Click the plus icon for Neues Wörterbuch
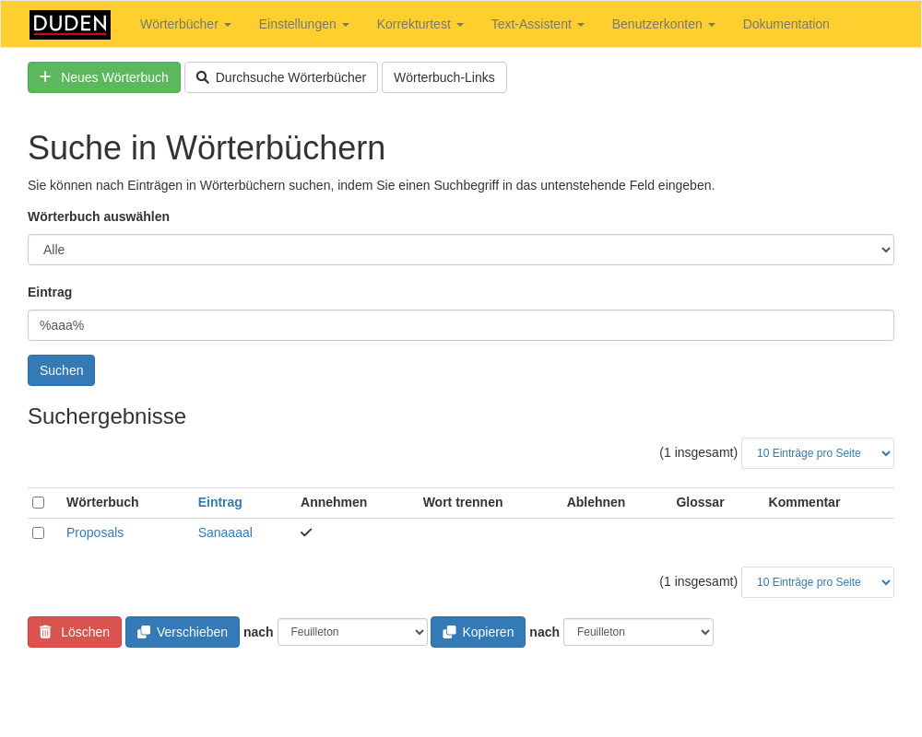 [x=45, y=77]
